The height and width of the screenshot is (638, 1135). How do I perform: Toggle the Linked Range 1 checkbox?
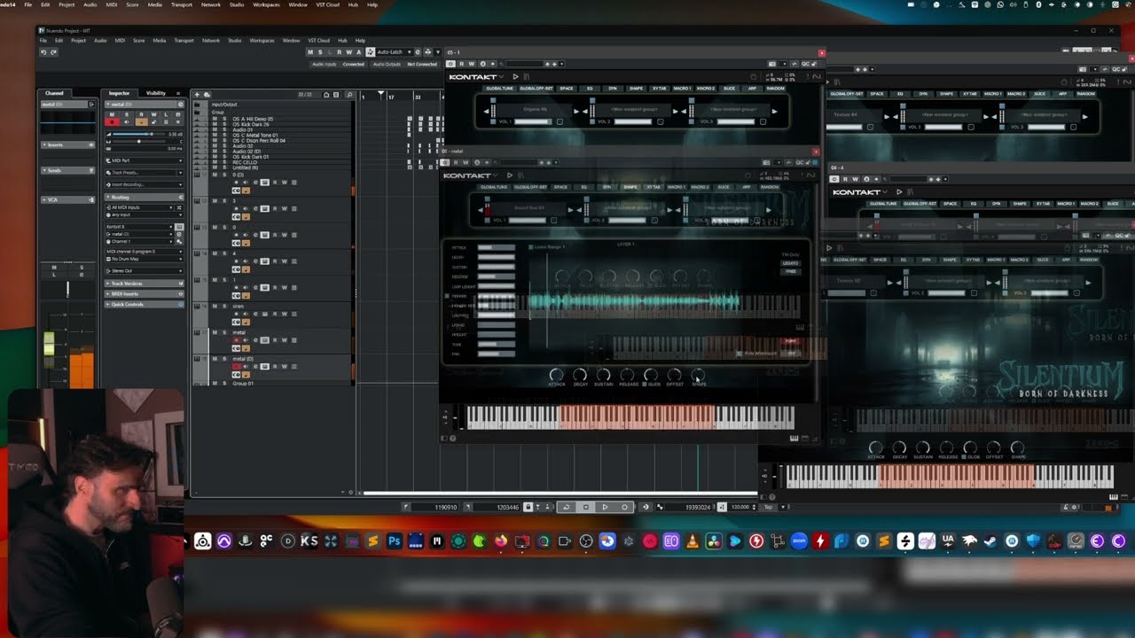[531, 246]
